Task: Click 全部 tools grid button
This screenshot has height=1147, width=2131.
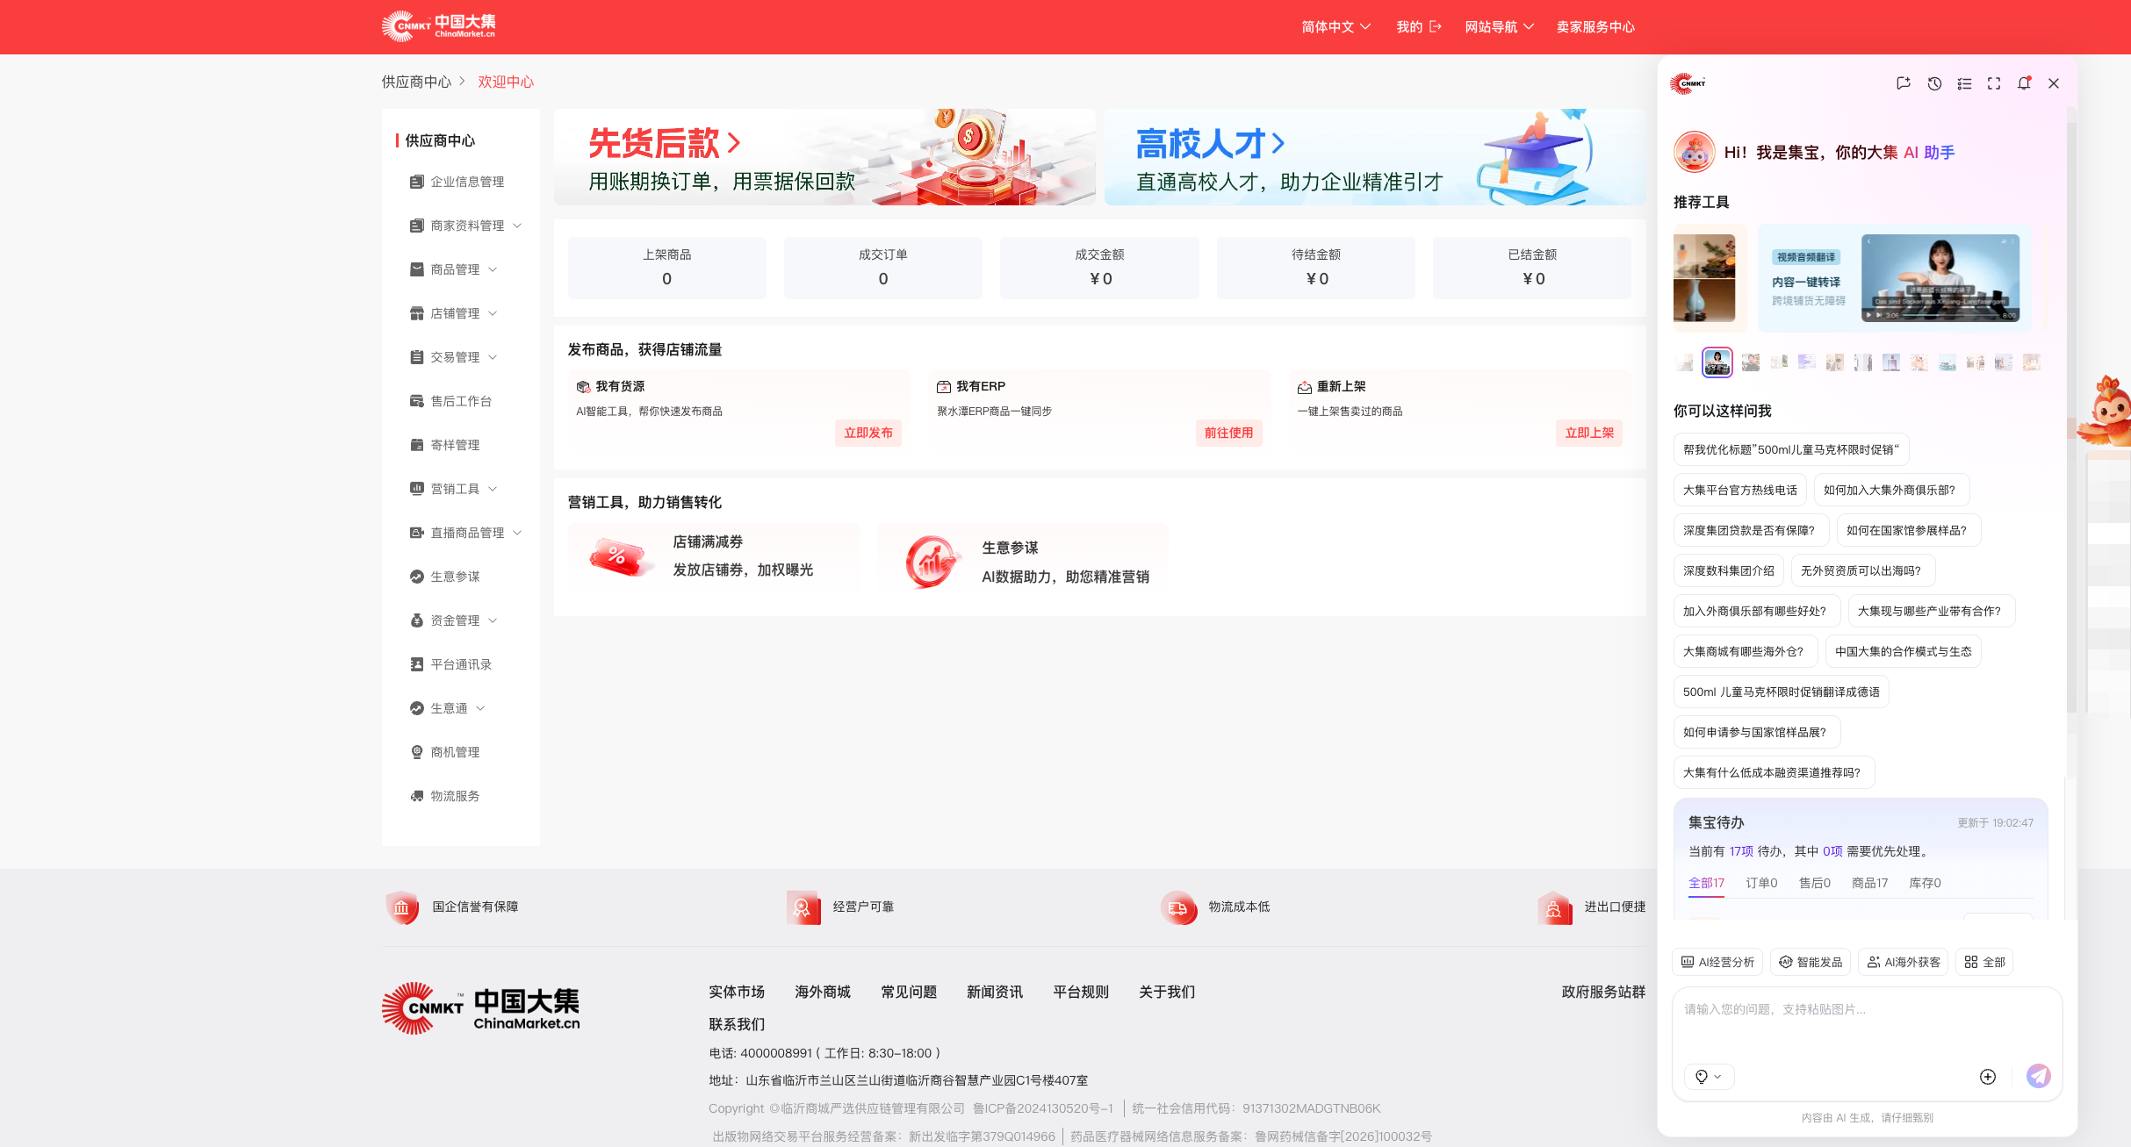Action: click(1984, 962)
